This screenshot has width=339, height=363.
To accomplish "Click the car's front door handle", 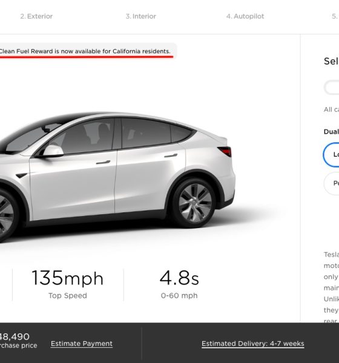I will 103,162.
